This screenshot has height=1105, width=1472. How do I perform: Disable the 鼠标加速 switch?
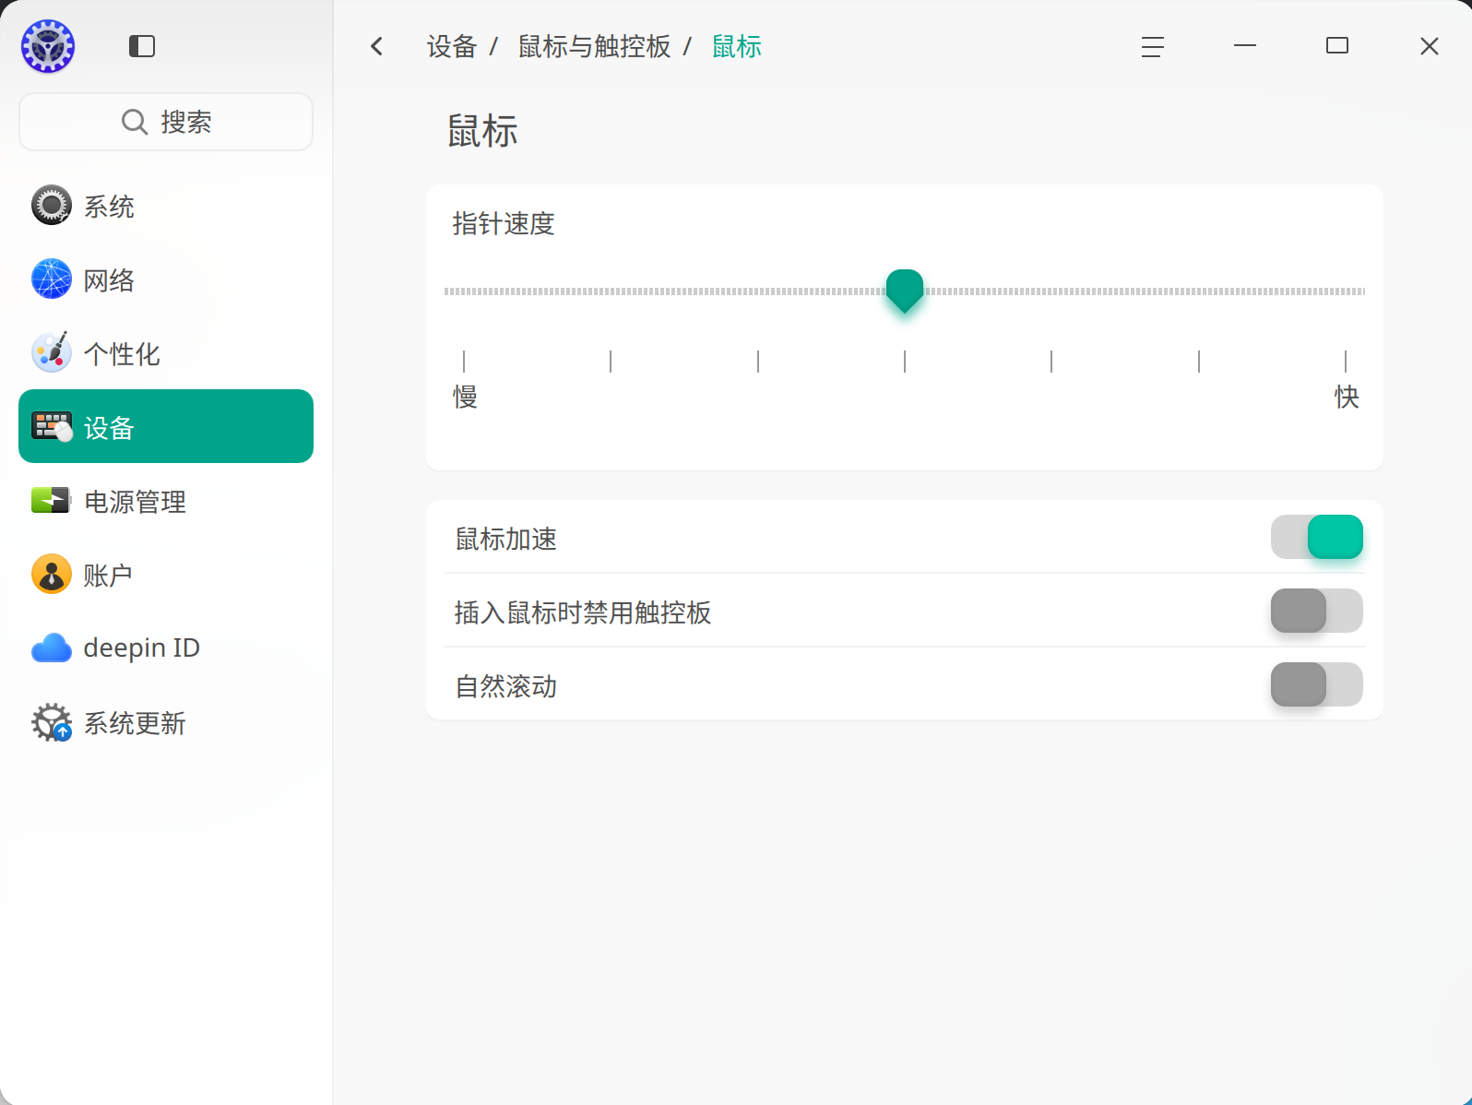click(1317, 537)
